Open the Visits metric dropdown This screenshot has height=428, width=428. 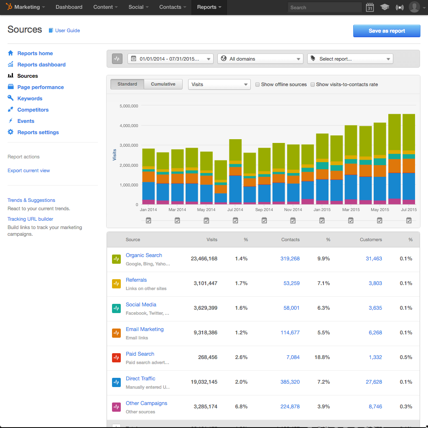coord(219,84)
